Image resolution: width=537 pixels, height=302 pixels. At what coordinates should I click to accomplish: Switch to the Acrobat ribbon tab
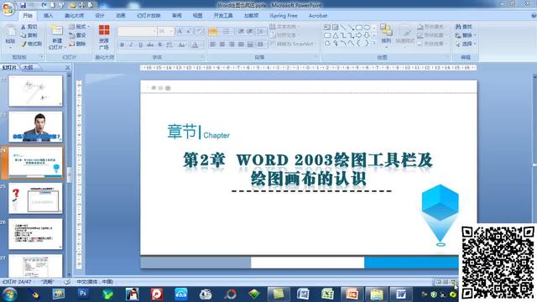pyautogui.click(x=318, y=16)
